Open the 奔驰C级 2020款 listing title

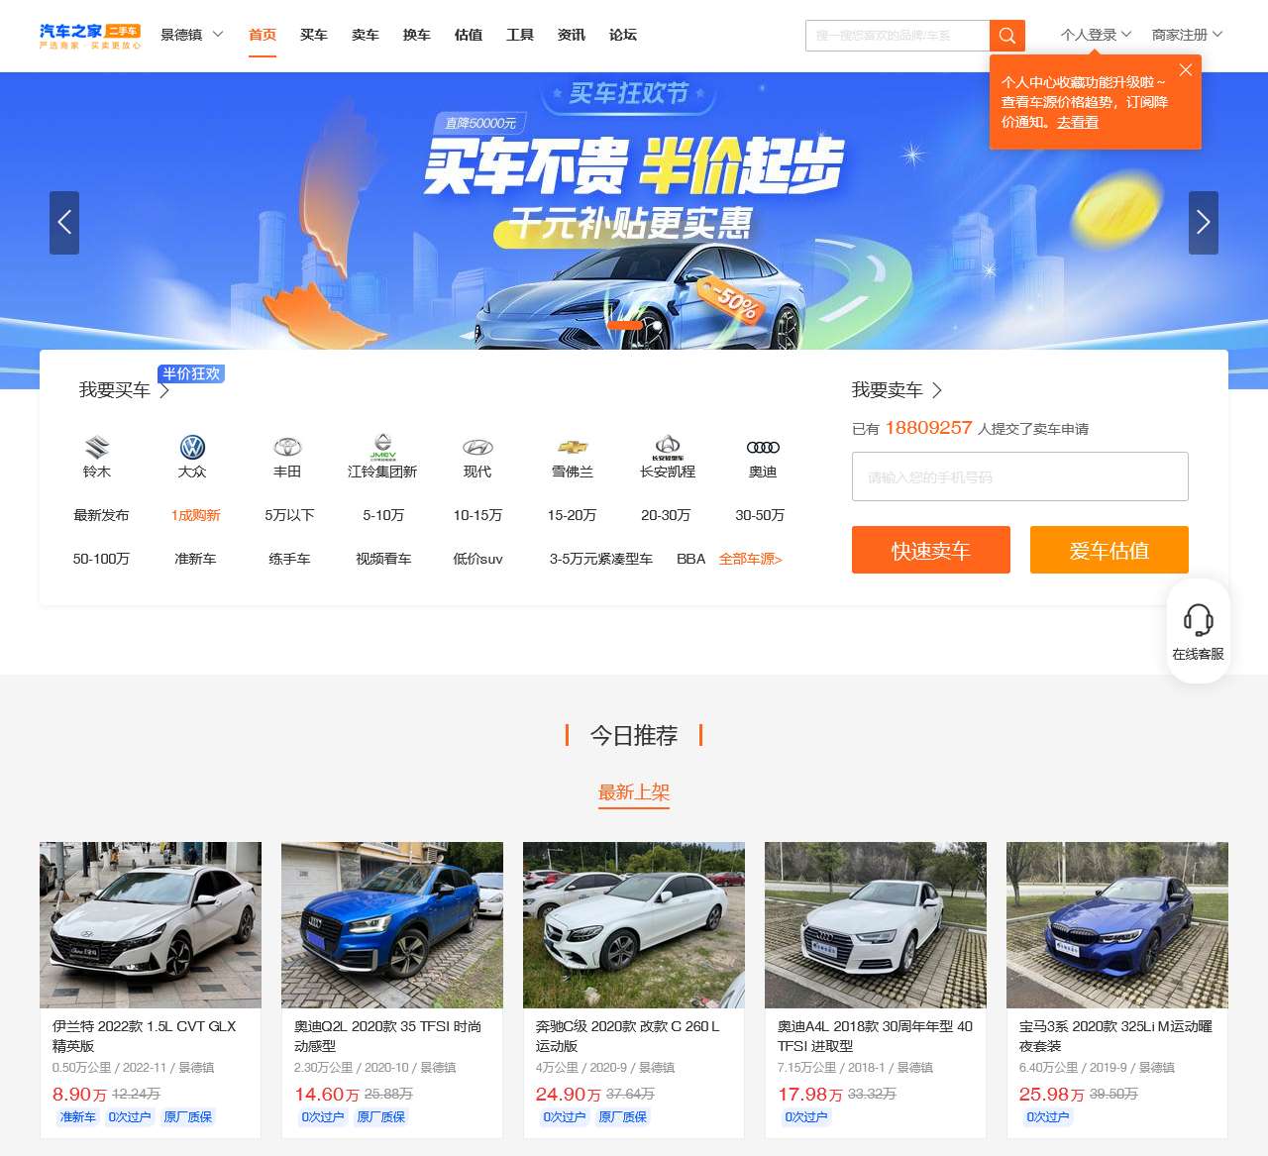click(x=628, y=1036)
